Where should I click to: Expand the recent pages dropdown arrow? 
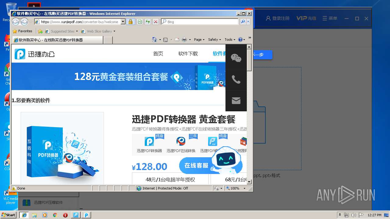click(31, 22)
